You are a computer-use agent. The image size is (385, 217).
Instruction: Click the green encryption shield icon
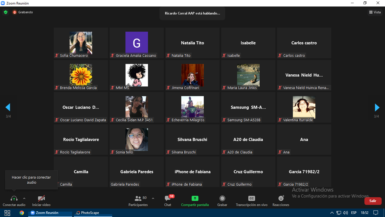tap(6, 12)
